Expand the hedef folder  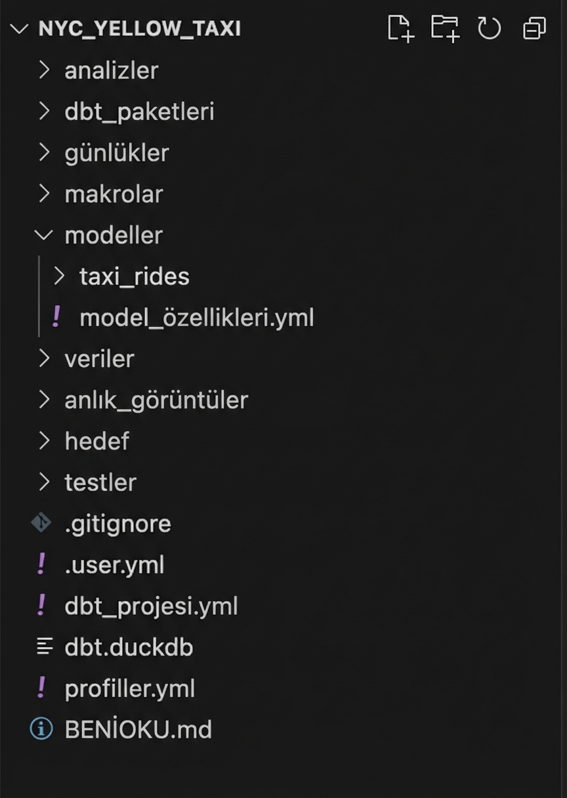point(96,441)
